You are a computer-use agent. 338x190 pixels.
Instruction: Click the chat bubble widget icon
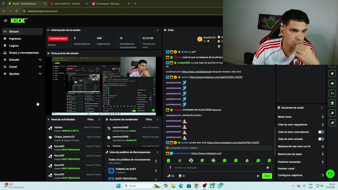click(332, 83)
